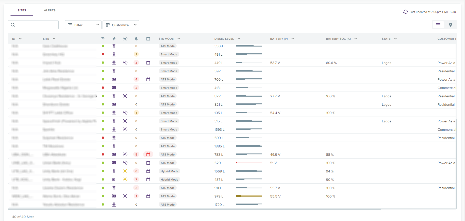Click the connectivity wifi column header icon
The image size is (465, 221).
click(x=103, y=39)
